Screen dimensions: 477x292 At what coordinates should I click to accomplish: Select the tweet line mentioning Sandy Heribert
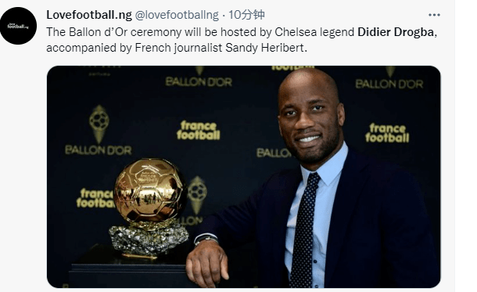click(x=177, y=48)
